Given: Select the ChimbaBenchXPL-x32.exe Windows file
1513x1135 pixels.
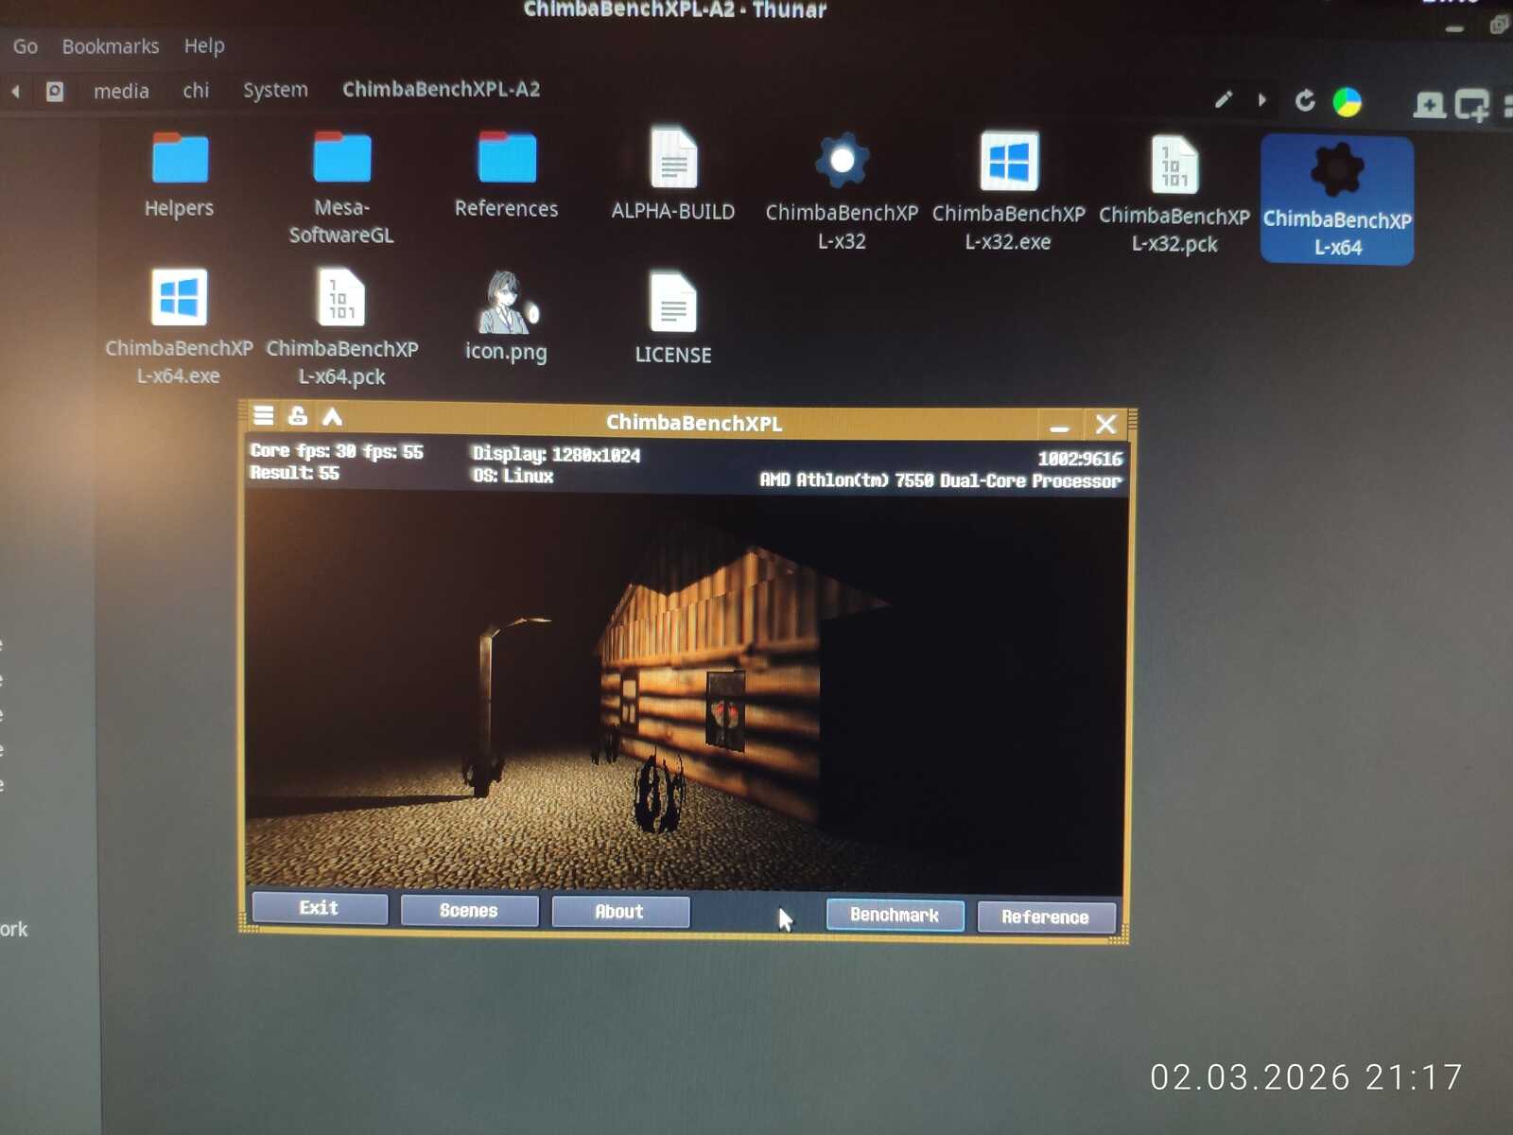Looking at the screenshot, I should pyautogui.click(x=1008, y=193).
